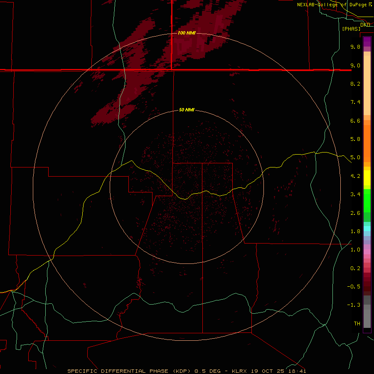Viewport: 374px width, 374px height.
Task: Click the 100 NMI range ring label
Action: click(187, 33)
